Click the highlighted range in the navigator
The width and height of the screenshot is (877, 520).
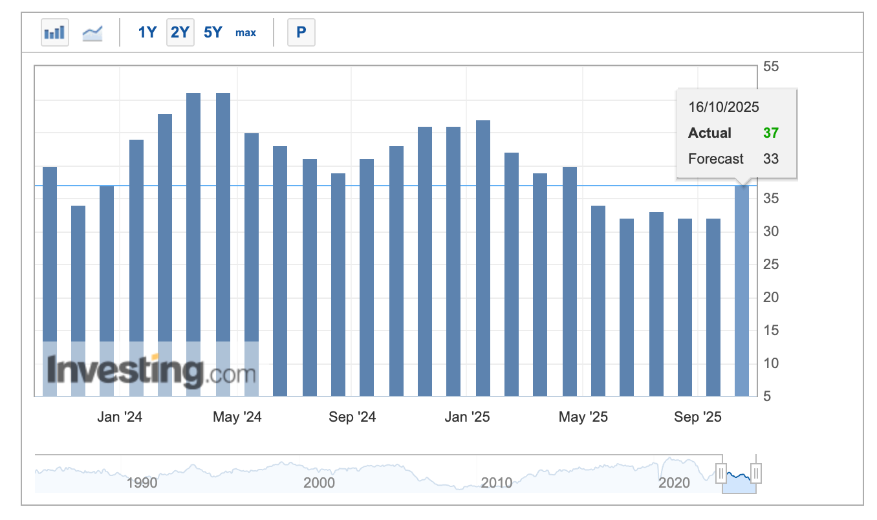click(x=738, y=482)
